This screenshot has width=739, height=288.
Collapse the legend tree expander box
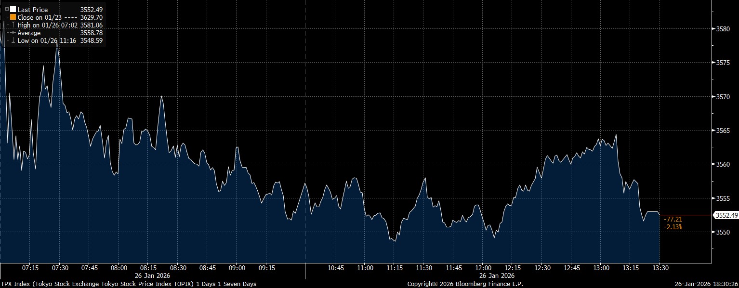6,9
